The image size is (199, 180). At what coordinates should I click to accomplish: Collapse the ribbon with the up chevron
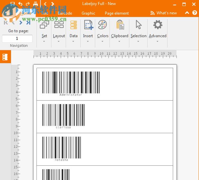(187, 13)
